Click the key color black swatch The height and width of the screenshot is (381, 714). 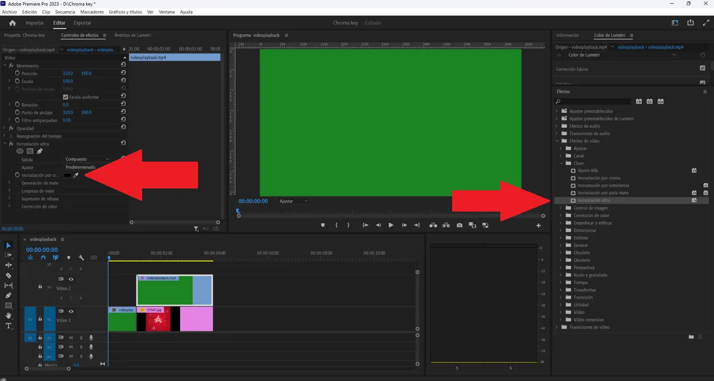coord(67,175)
